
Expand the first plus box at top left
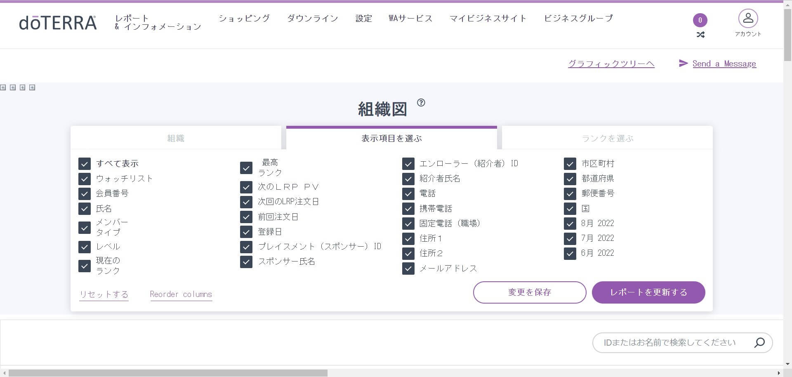3,87
